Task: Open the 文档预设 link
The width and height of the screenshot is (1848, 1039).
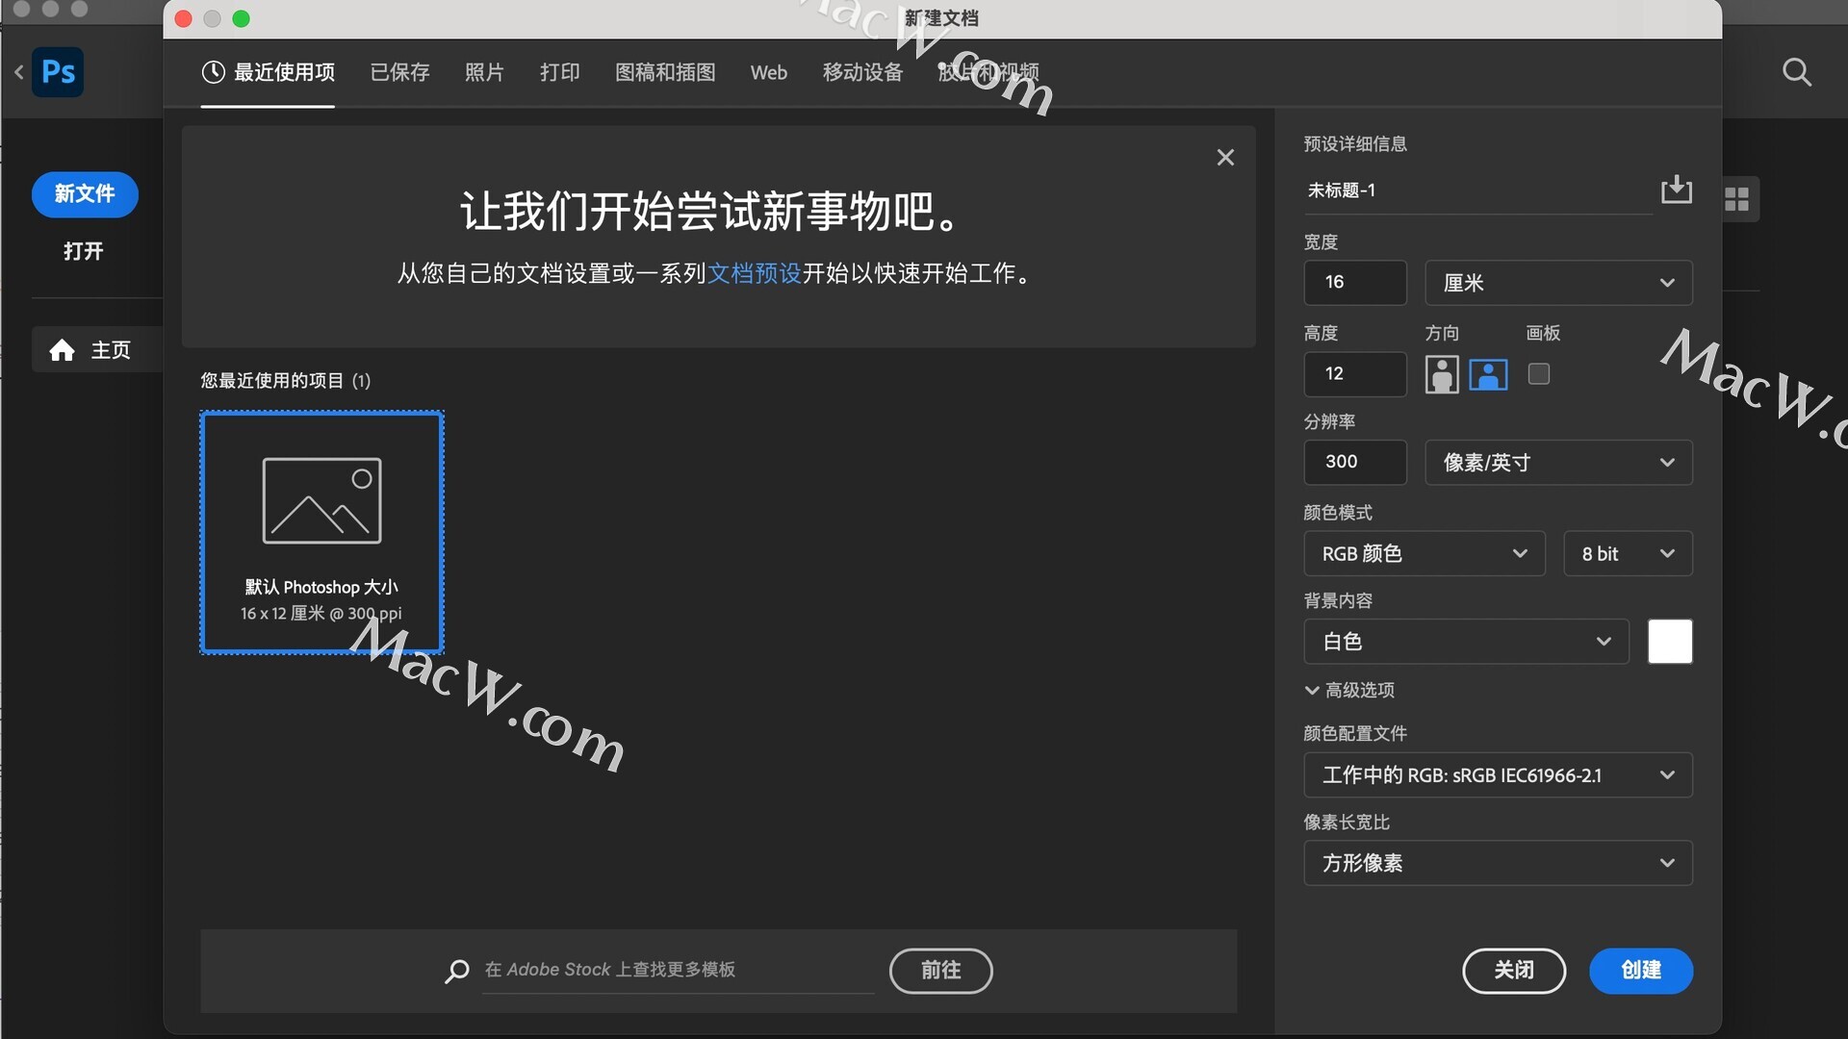Action: tap(755, 273)
